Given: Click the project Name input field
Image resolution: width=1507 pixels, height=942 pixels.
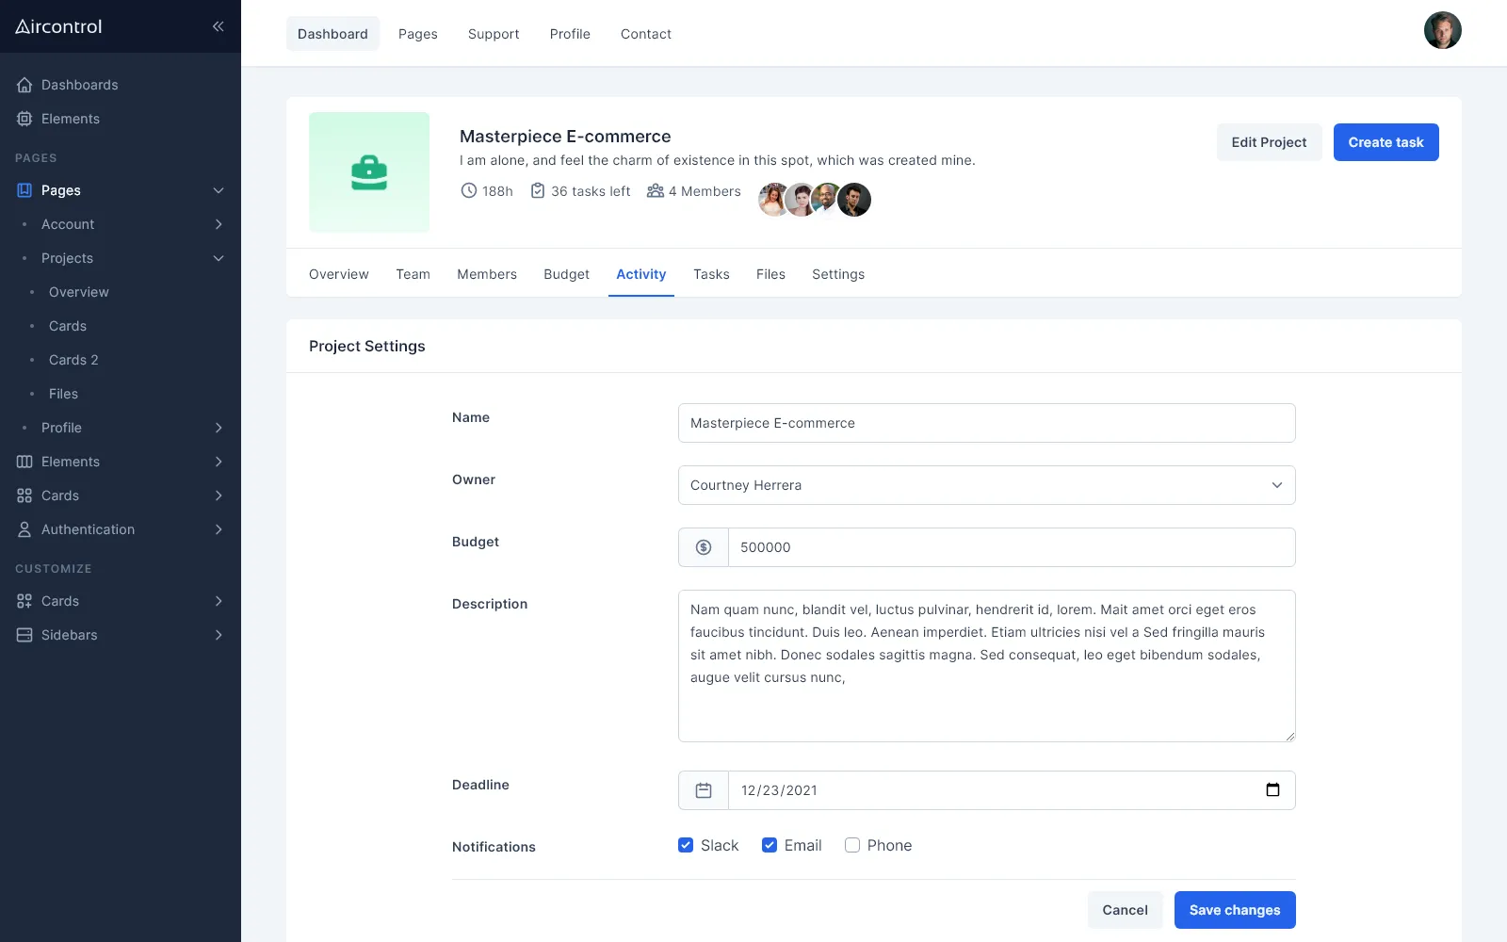Looking at the screenshot, I should point(987,423).
